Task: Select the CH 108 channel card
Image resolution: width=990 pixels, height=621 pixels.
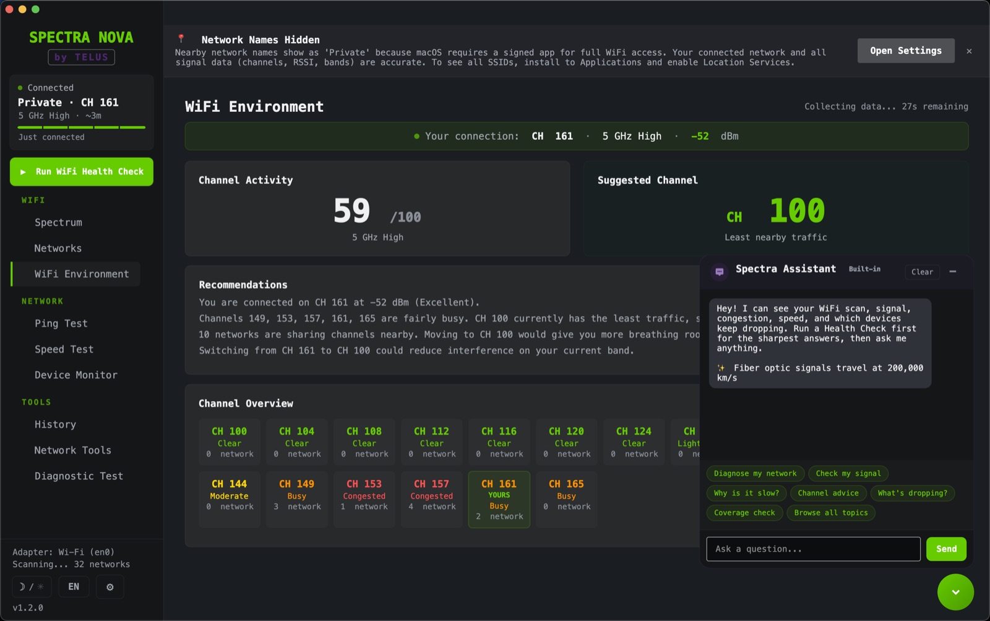Action: click(364, 442)
